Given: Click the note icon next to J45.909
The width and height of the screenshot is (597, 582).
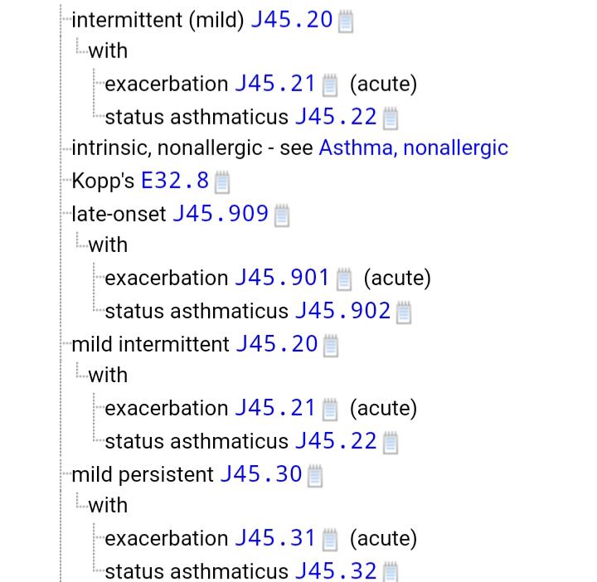Looking at the screenshot, I should [x=281, y=216].
